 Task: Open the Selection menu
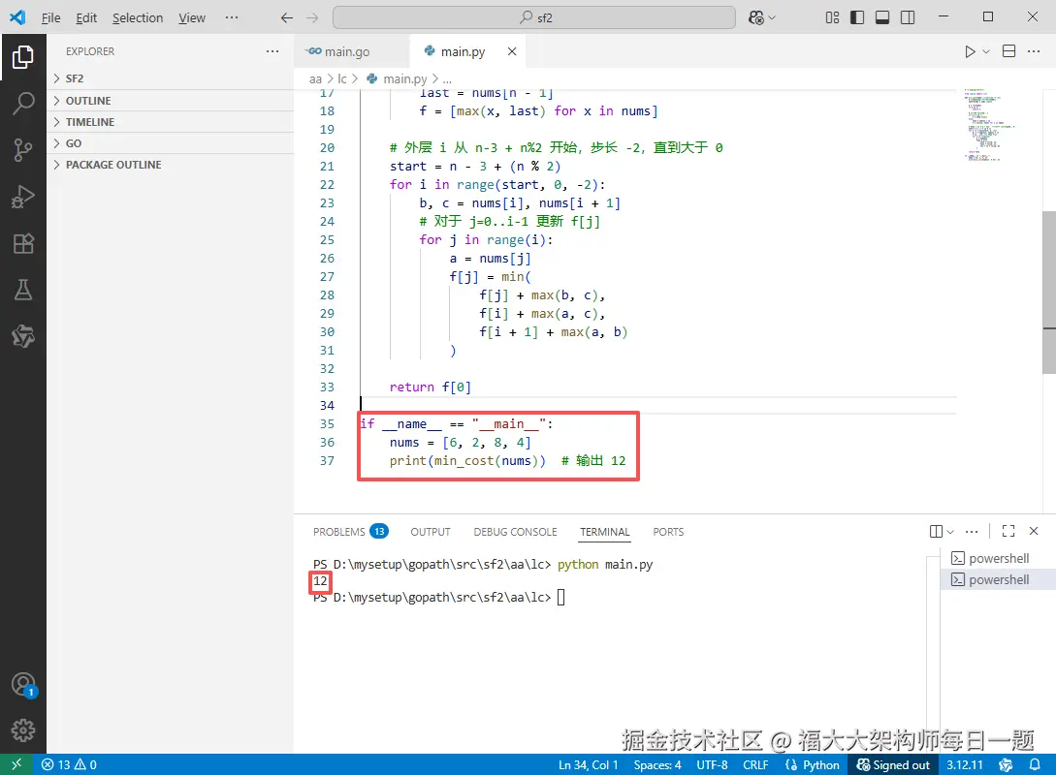pos(138,17)
